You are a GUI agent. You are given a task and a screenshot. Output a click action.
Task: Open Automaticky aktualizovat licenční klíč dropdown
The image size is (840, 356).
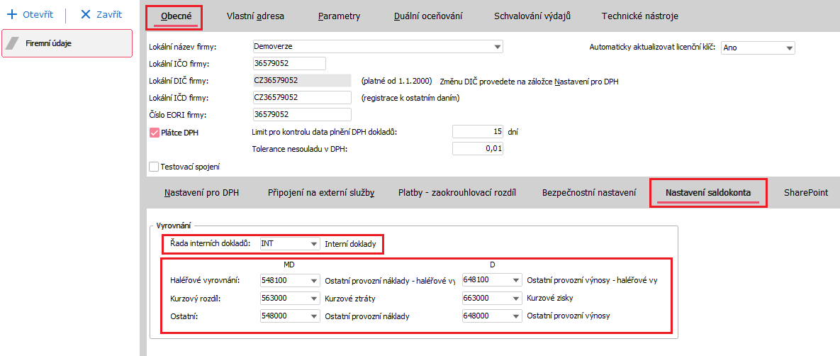789,48
